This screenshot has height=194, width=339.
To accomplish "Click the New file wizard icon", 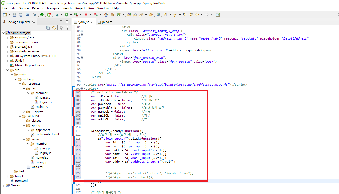I will [x=5, y=15].
